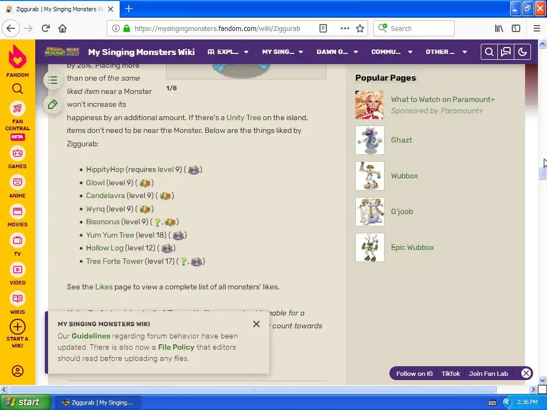The image size is (547, 410).
Task: Open wiki search in purple header
Action: [489, 52]
